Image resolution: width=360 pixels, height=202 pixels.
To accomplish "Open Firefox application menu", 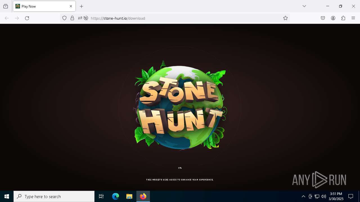I will (353, 18).
